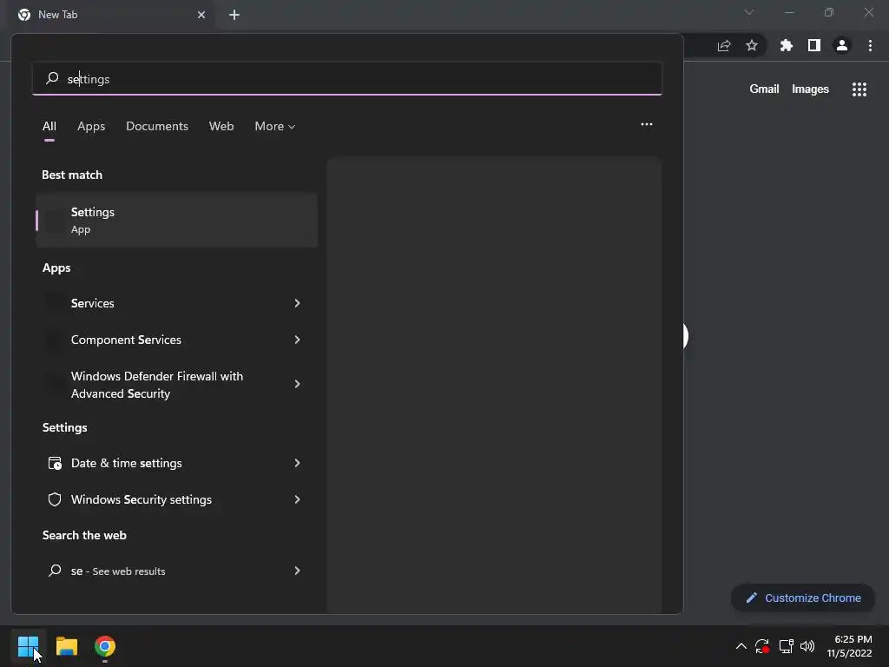Select the Chrome New Tab tab

coord(112,15)
